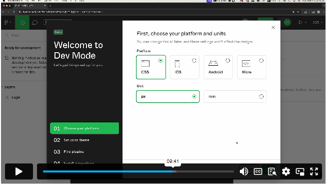Open the Figma main menu dropdown
The height and width of the screenshot is (184, 326).
(x=7, y=22)
